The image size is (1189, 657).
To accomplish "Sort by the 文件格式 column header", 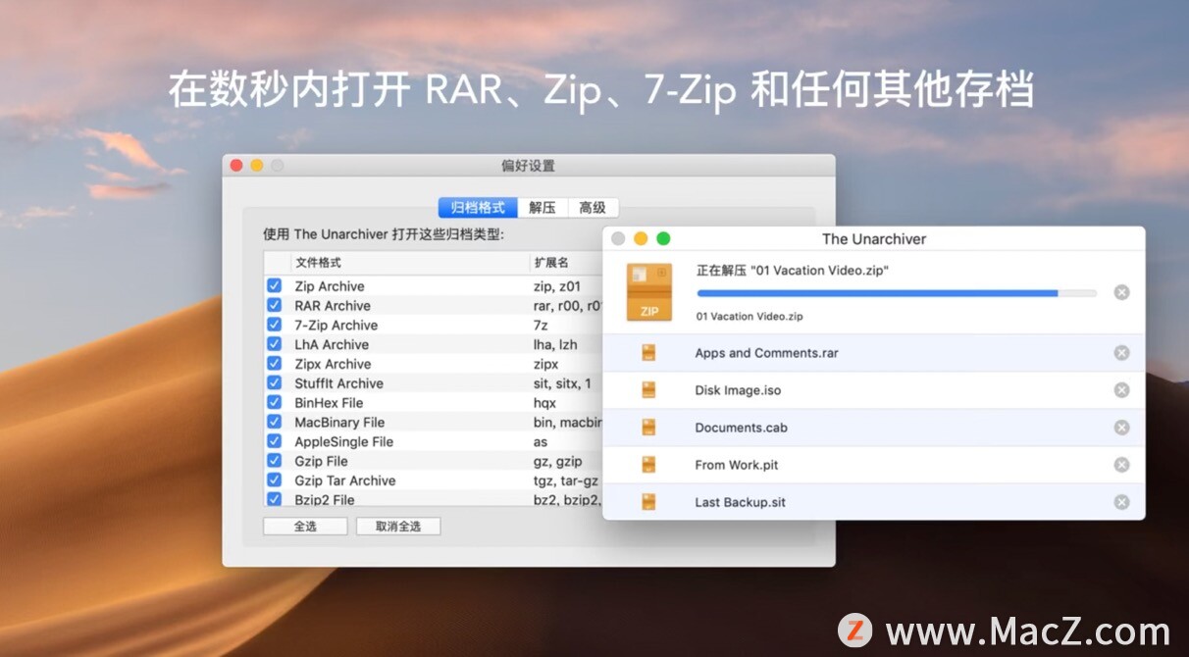I will pyautogui.click(x=410, y=263).
